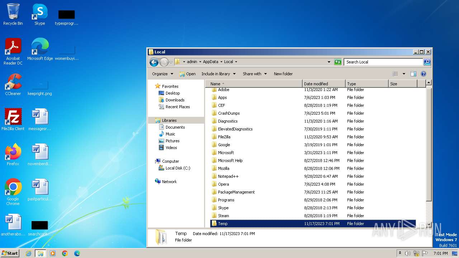The image size is (459, 258).
Task: Click the search magnifier icon
Action: coord(427,62)
